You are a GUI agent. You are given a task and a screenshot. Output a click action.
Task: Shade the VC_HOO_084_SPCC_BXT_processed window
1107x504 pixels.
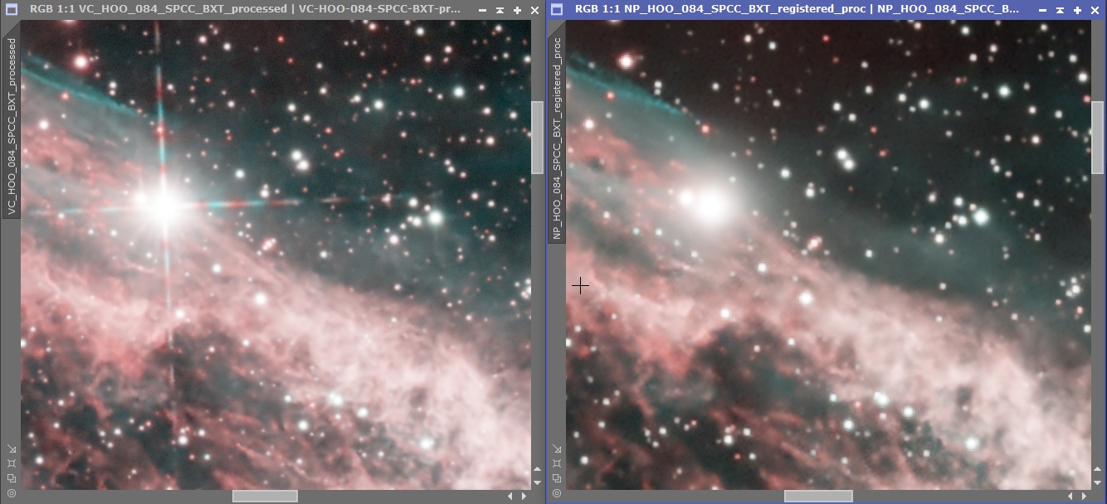(x=500, y=11)
